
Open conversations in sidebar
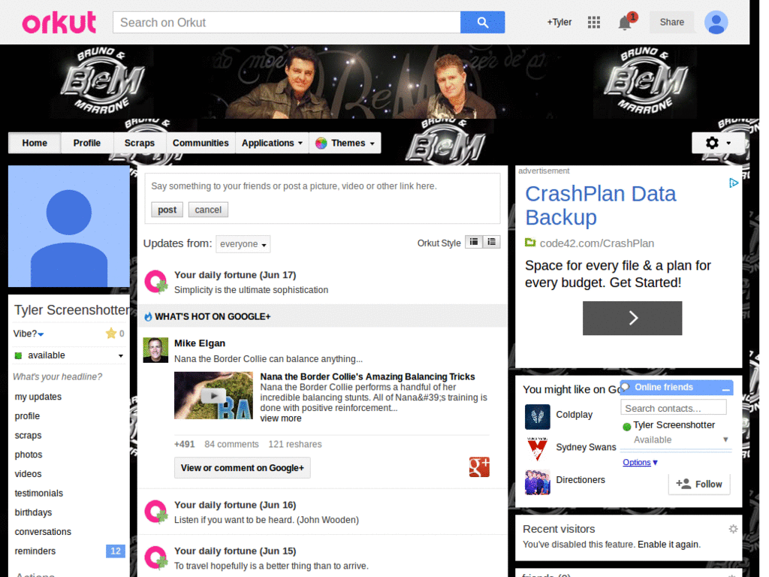43,532
